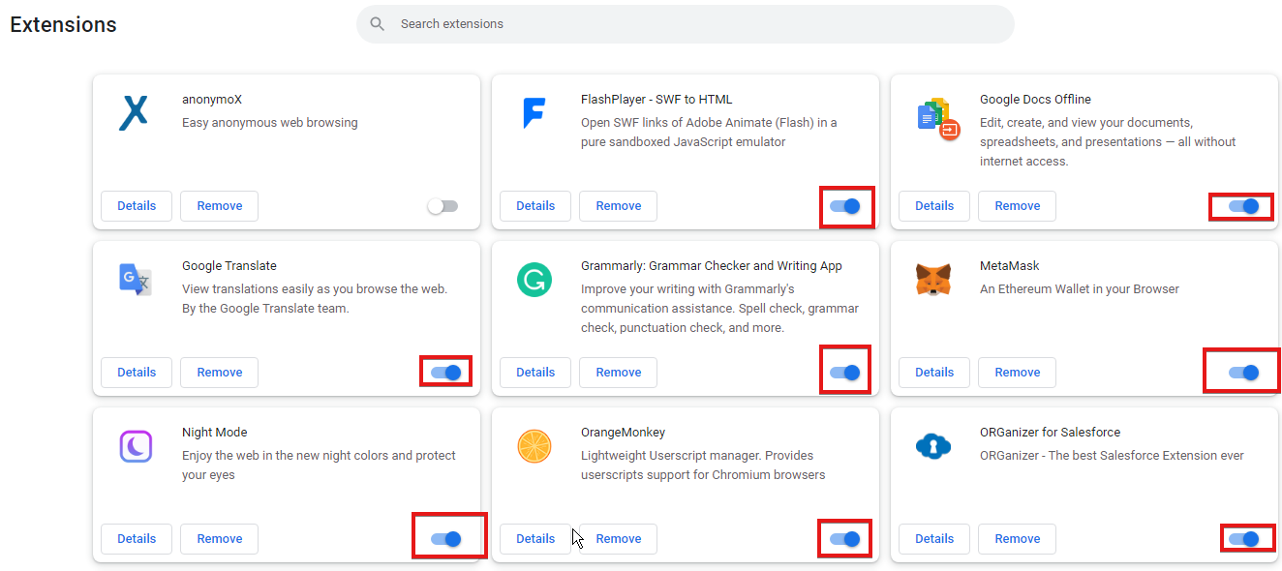Remove the FlashPlayer extension
The image size is (1282, 571).
pos(619,206)
